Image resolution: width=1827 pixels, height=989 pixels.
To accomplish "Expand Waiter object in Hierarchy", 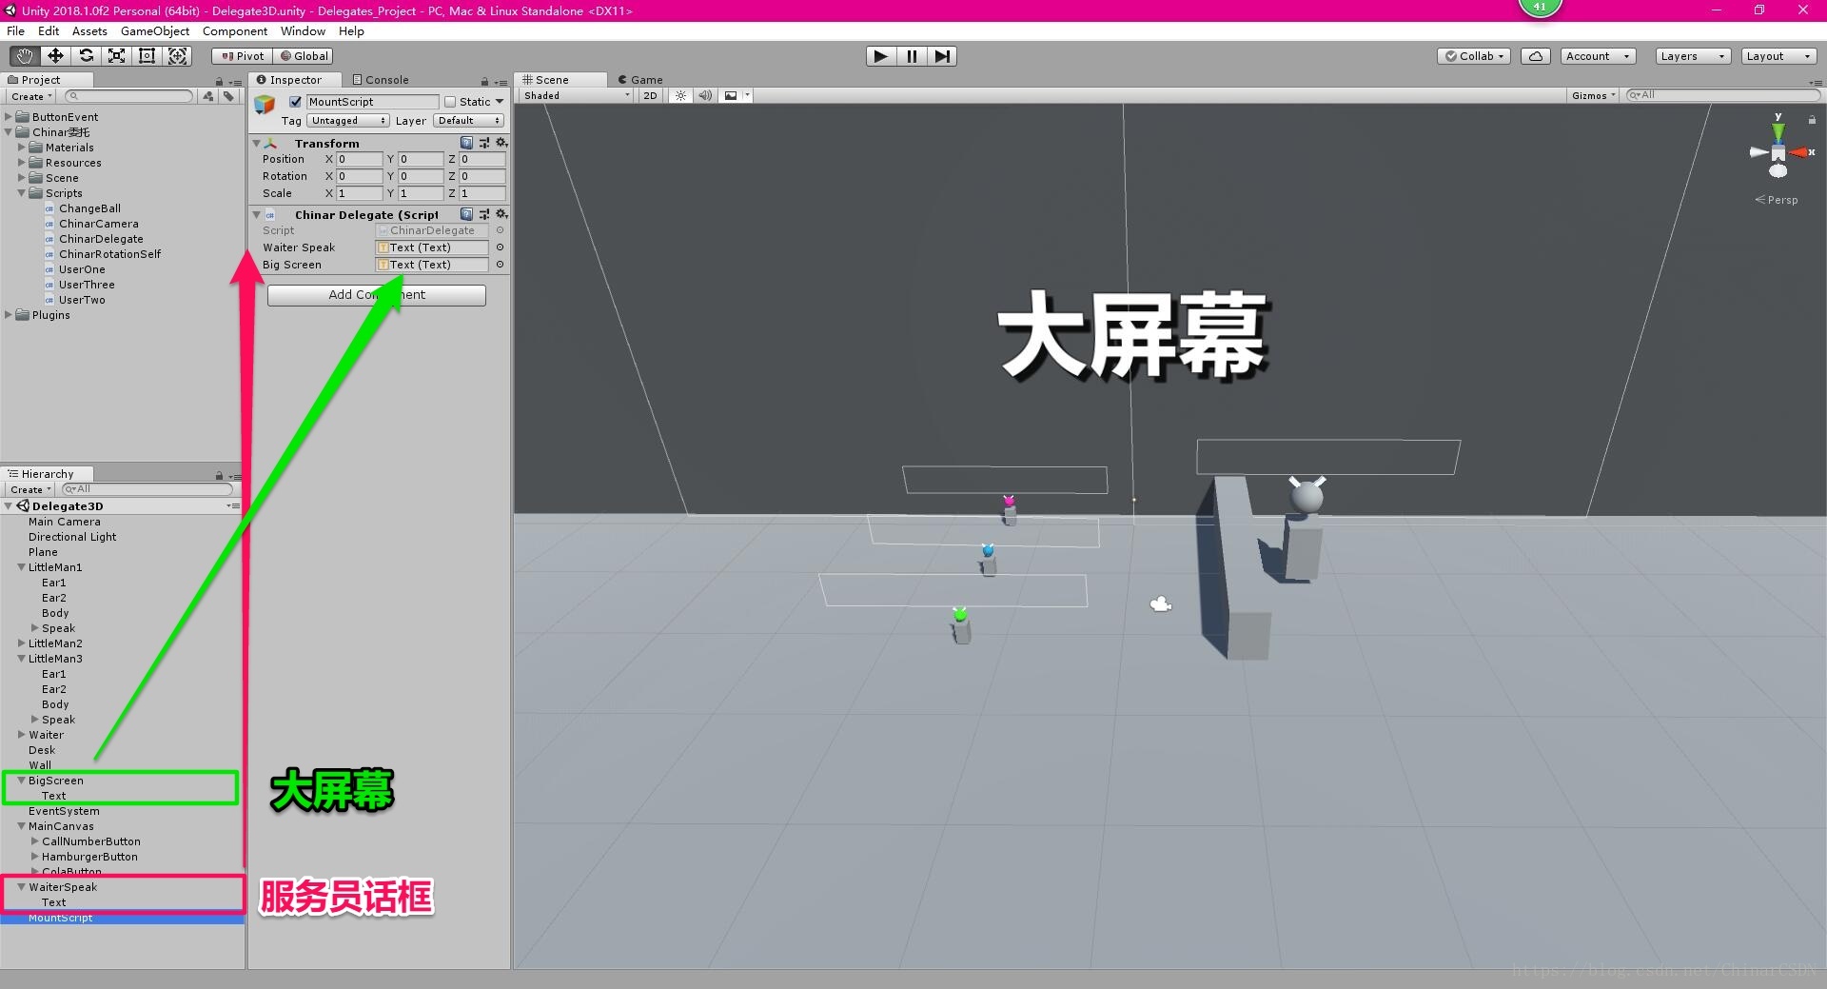I will point(22,735).
